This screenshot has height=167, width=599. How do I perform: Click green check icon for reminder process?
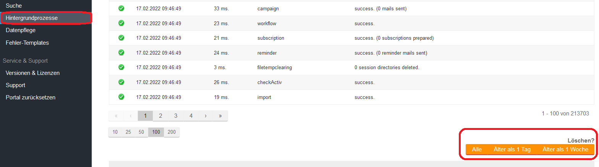click(x=121, y=53)
